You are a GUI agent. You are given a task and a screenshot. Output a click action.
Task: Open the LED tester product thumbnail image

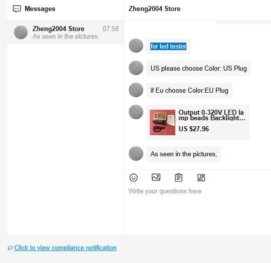[x=162, y=122]
